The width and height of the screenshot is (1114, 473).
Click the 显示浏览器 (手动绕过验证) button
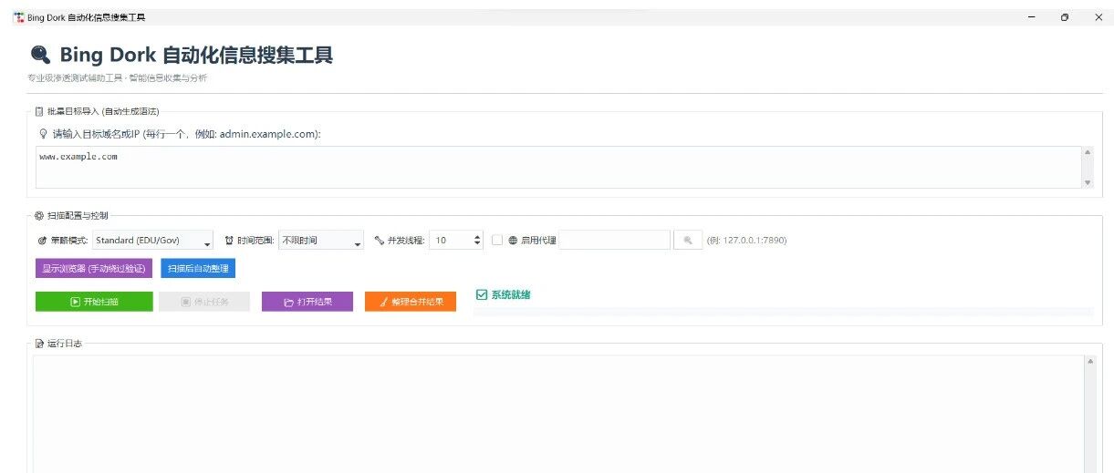(93, 269)
